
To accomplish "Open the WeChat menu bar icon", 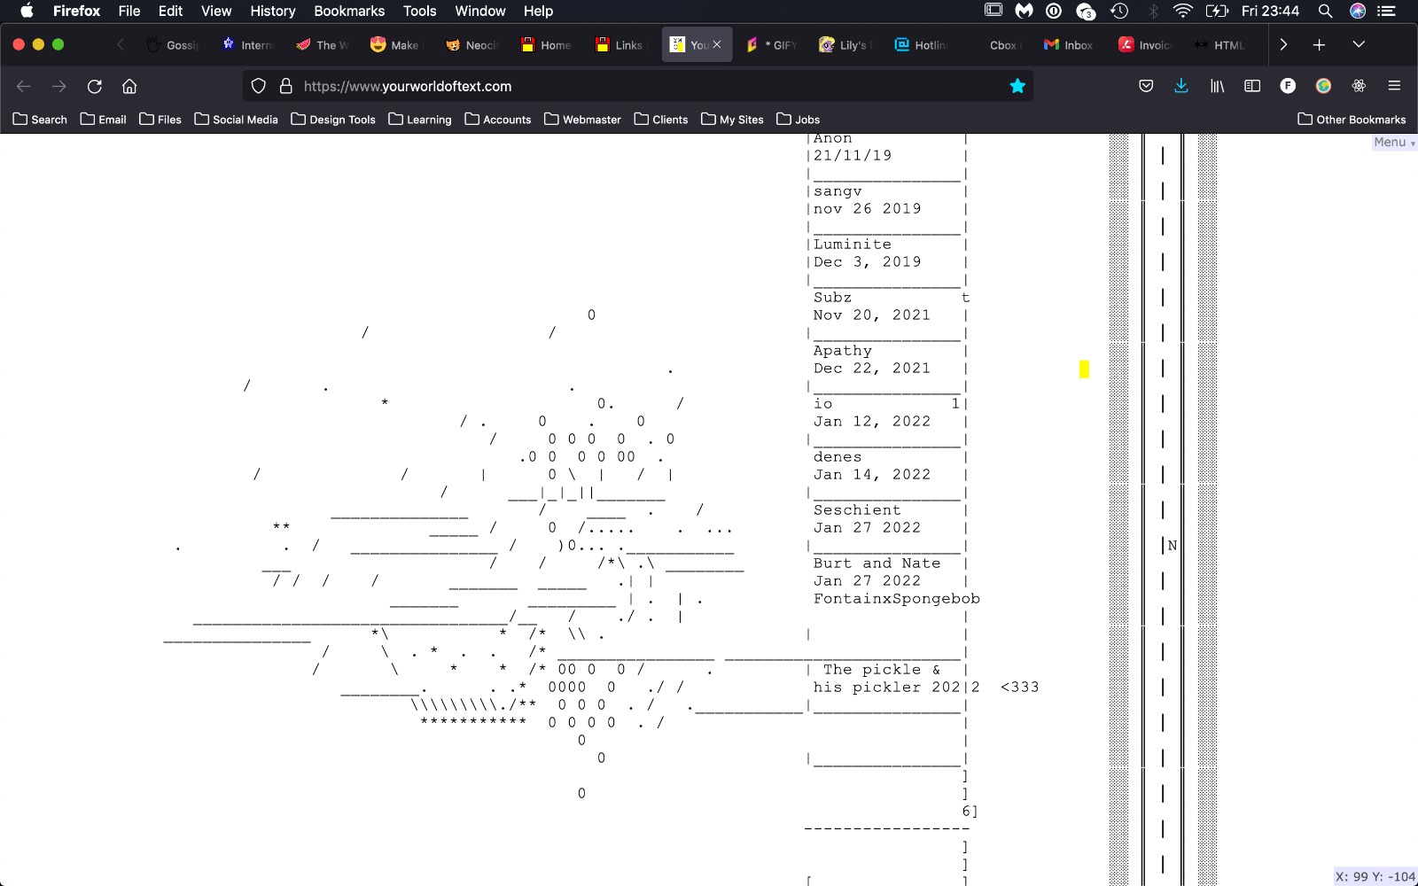I will (1086, 11).
